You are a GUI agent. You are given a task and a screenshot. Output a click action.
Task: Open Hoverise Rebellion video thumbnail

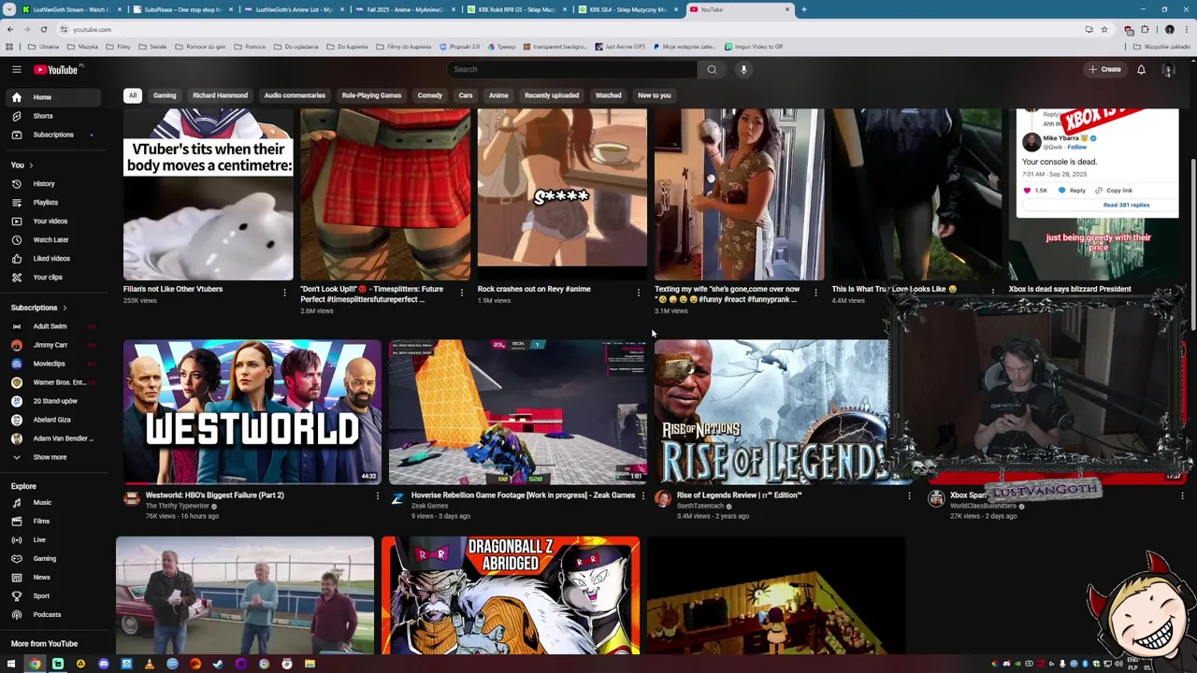[517, 411]
